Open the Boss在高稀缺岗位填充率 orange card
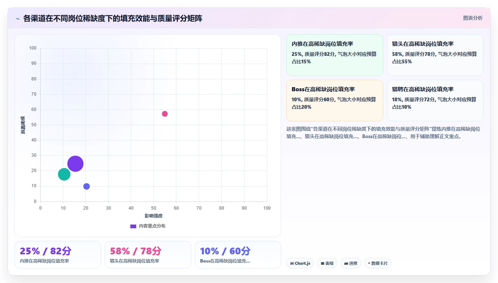 point(334,101)
